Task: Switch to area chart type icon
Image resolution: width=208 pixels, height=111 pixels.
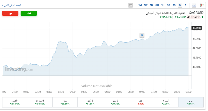Action: click(x=194, y=5)
